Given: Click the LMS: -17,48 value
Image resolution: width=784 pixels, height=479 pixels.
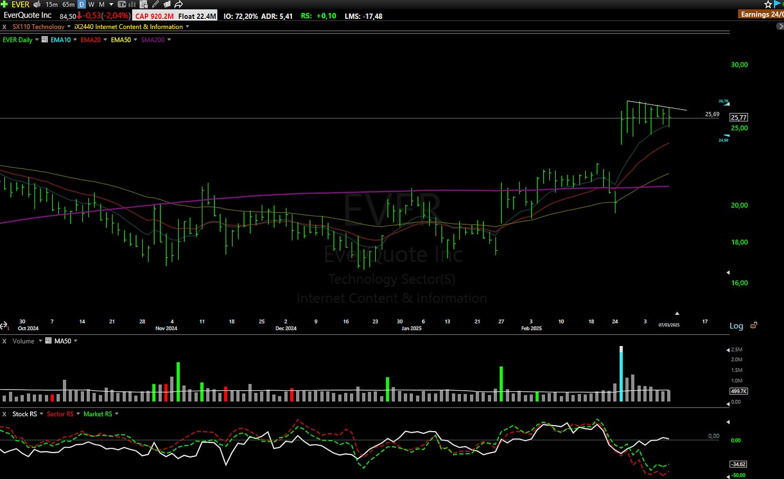Looking at the screenshot, I should tap(363, 16).
